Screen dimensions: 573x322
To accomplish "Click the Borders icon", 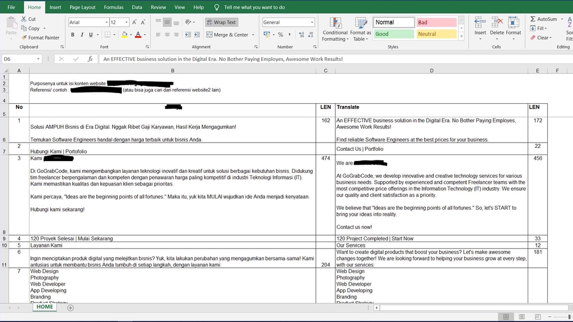I will tap(107, 35).
